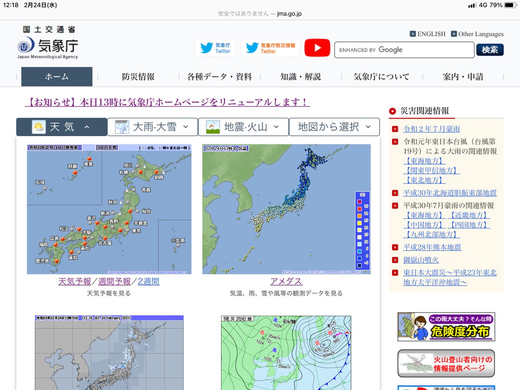Click the Other Languages link
The image size is (520, 390).
point(481,34)
